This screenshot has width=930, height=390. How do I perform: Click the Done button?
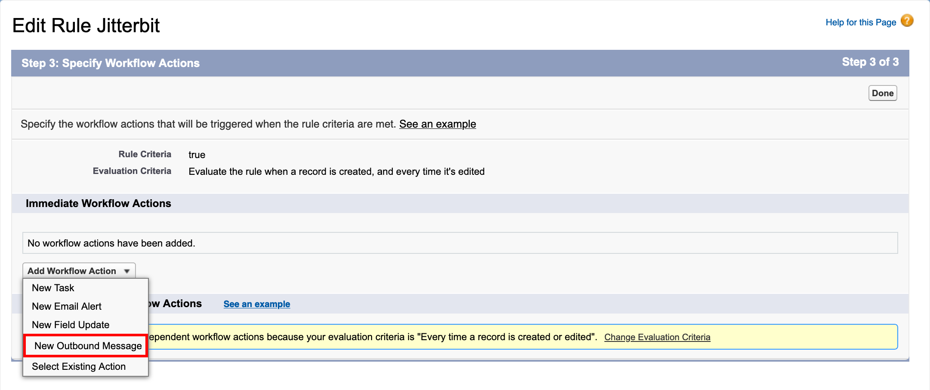[x=882, y=93]
